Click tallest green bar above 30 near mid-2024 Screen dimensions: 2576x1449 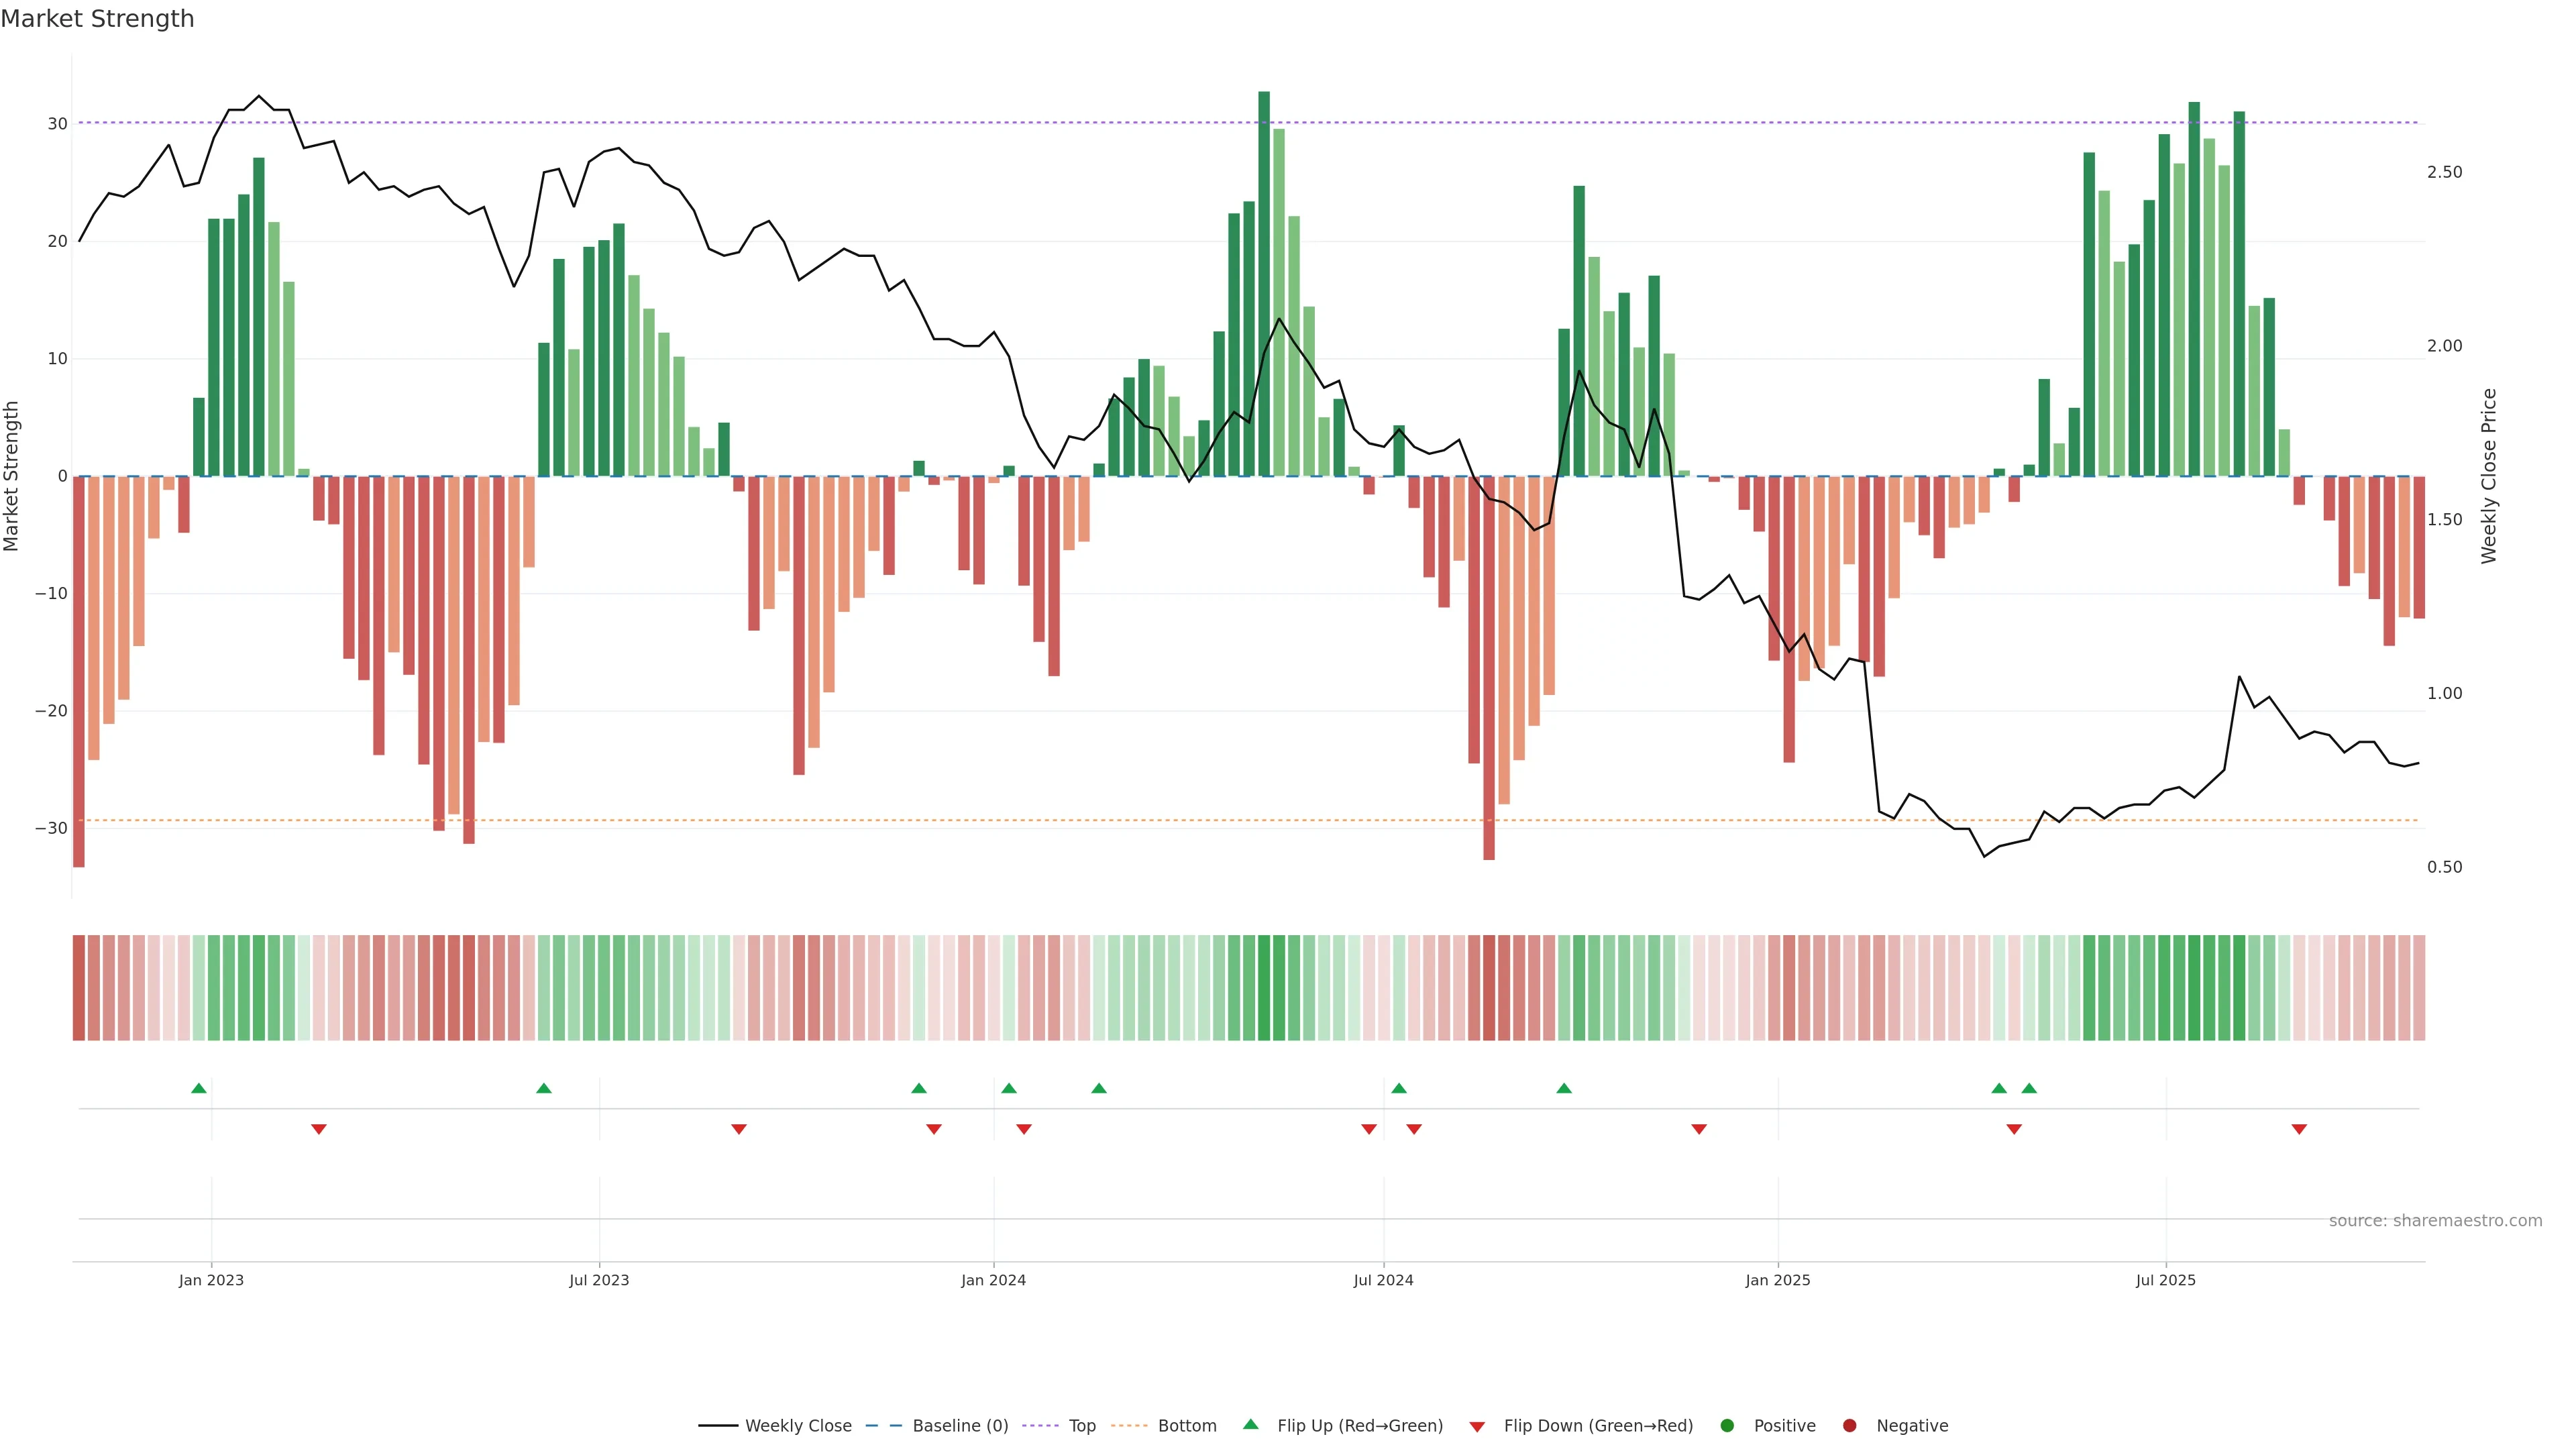[x=1264, y=283]
